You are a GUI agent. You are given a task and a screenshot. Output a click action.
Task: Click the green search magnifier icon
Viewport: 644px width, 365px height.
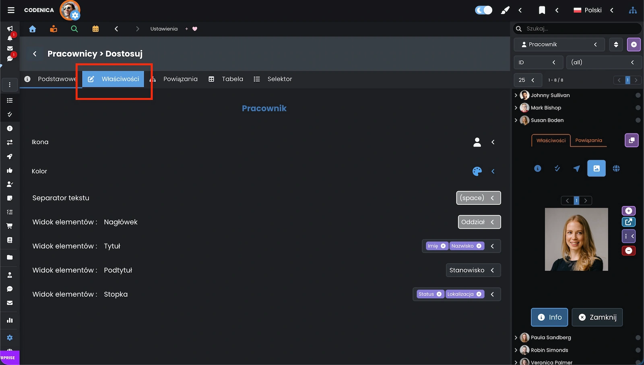point(74,29)
